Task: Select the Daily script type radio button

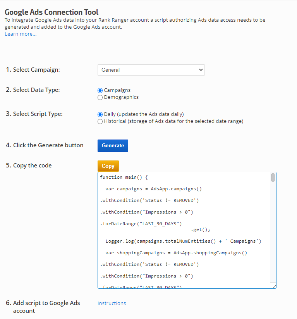Action: click(x=100, y=115)
